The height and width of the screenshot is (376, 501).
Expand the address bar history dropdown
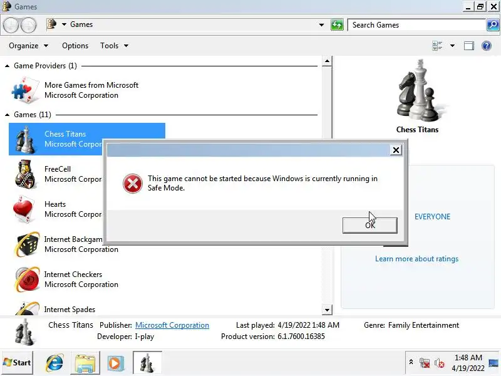pyautogui.click(x=321, y=25)
